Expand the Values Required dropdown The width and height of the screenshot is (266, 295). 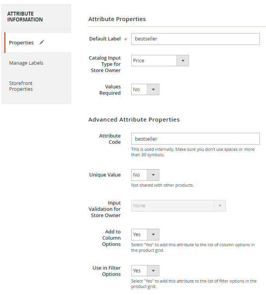145,90
